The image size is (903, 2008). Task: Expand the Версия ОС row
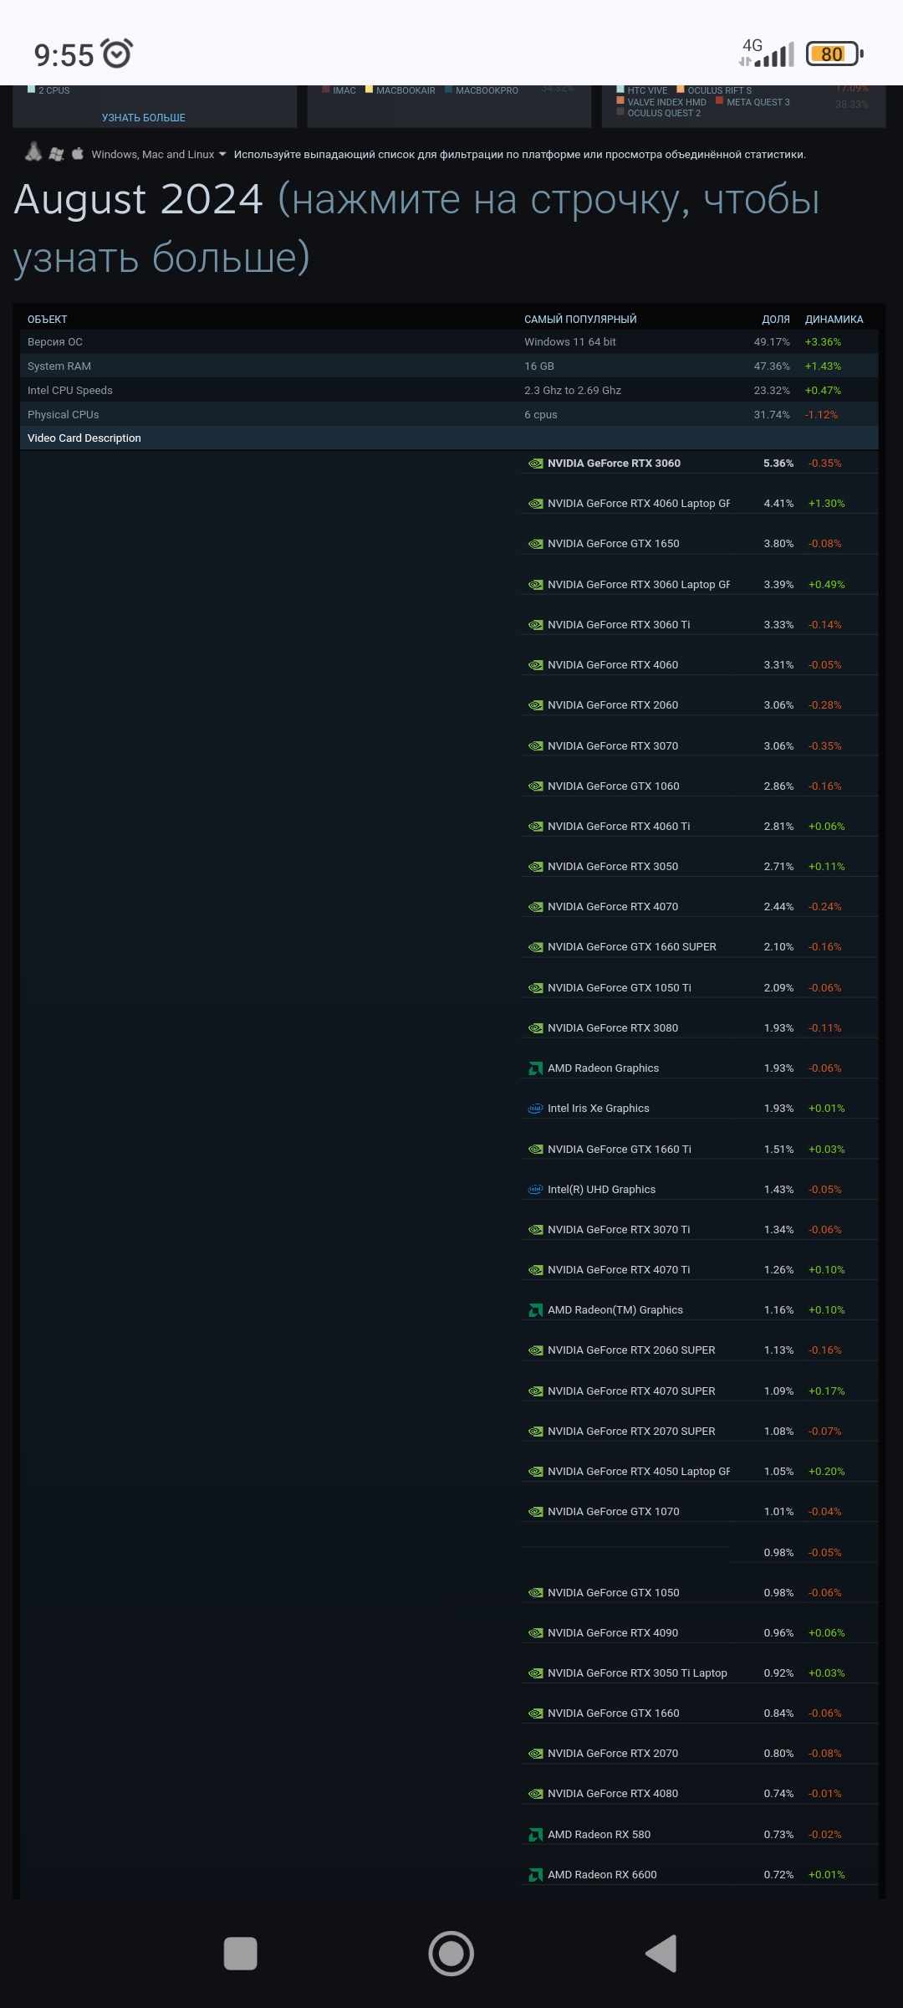(x=449, y=341)
